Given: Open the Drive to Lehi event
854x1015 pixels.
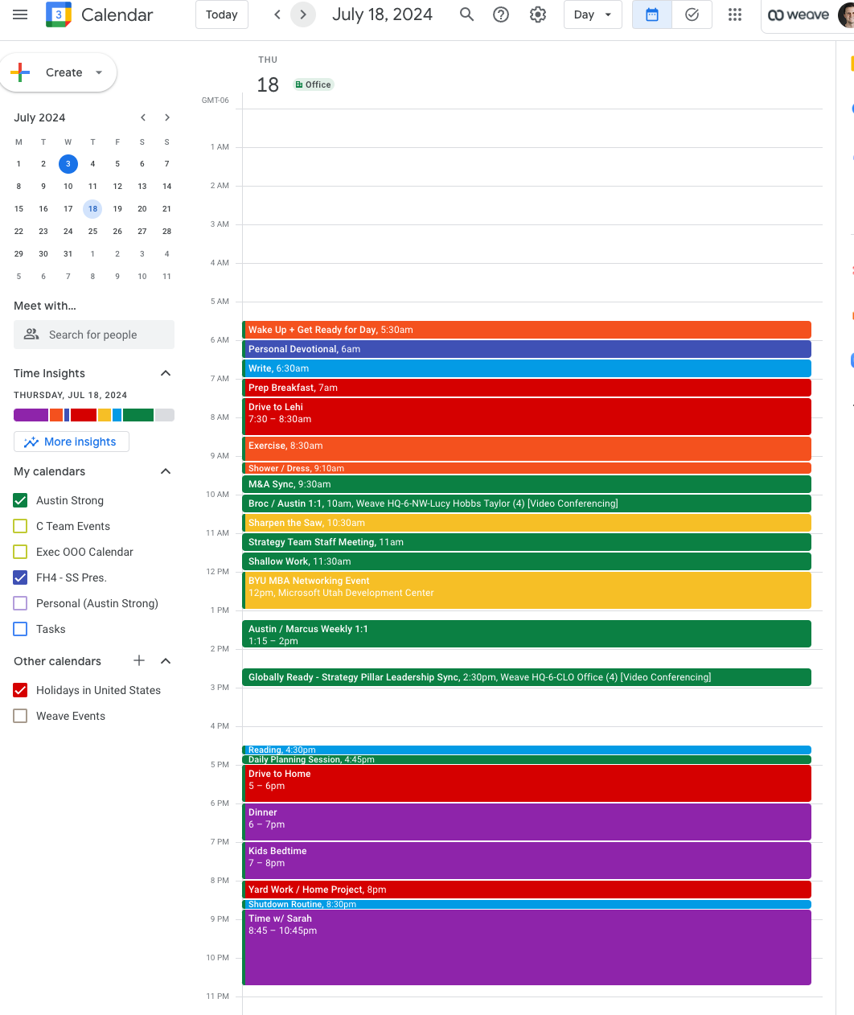Looking at the screenshot, I should coord(527,416).
